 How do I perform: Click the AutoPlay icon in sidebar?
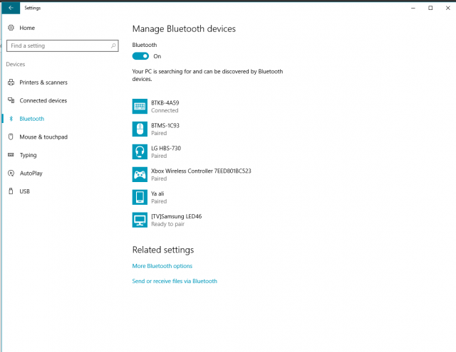pyautogui.click(x=11, y=174)
